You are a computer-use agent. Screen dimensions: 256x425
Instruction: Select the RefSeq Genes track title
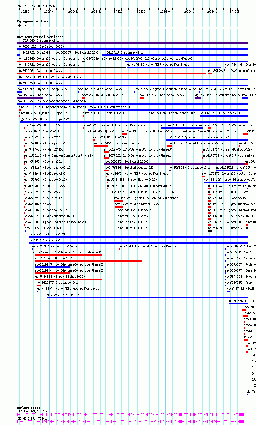point(29,408)
